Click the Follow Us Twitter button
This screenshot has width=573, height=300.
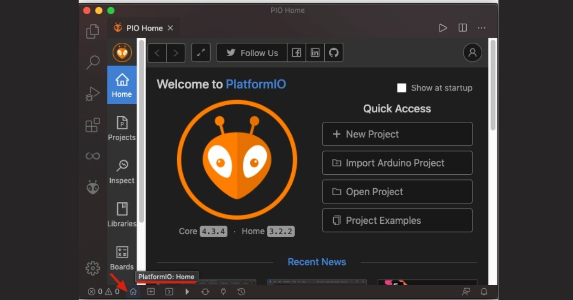click(x=252, y=53)
